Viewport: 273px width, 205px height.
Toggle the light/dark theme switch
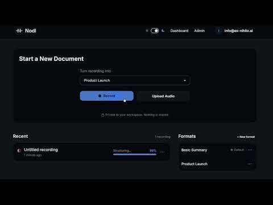pos(155,31)
